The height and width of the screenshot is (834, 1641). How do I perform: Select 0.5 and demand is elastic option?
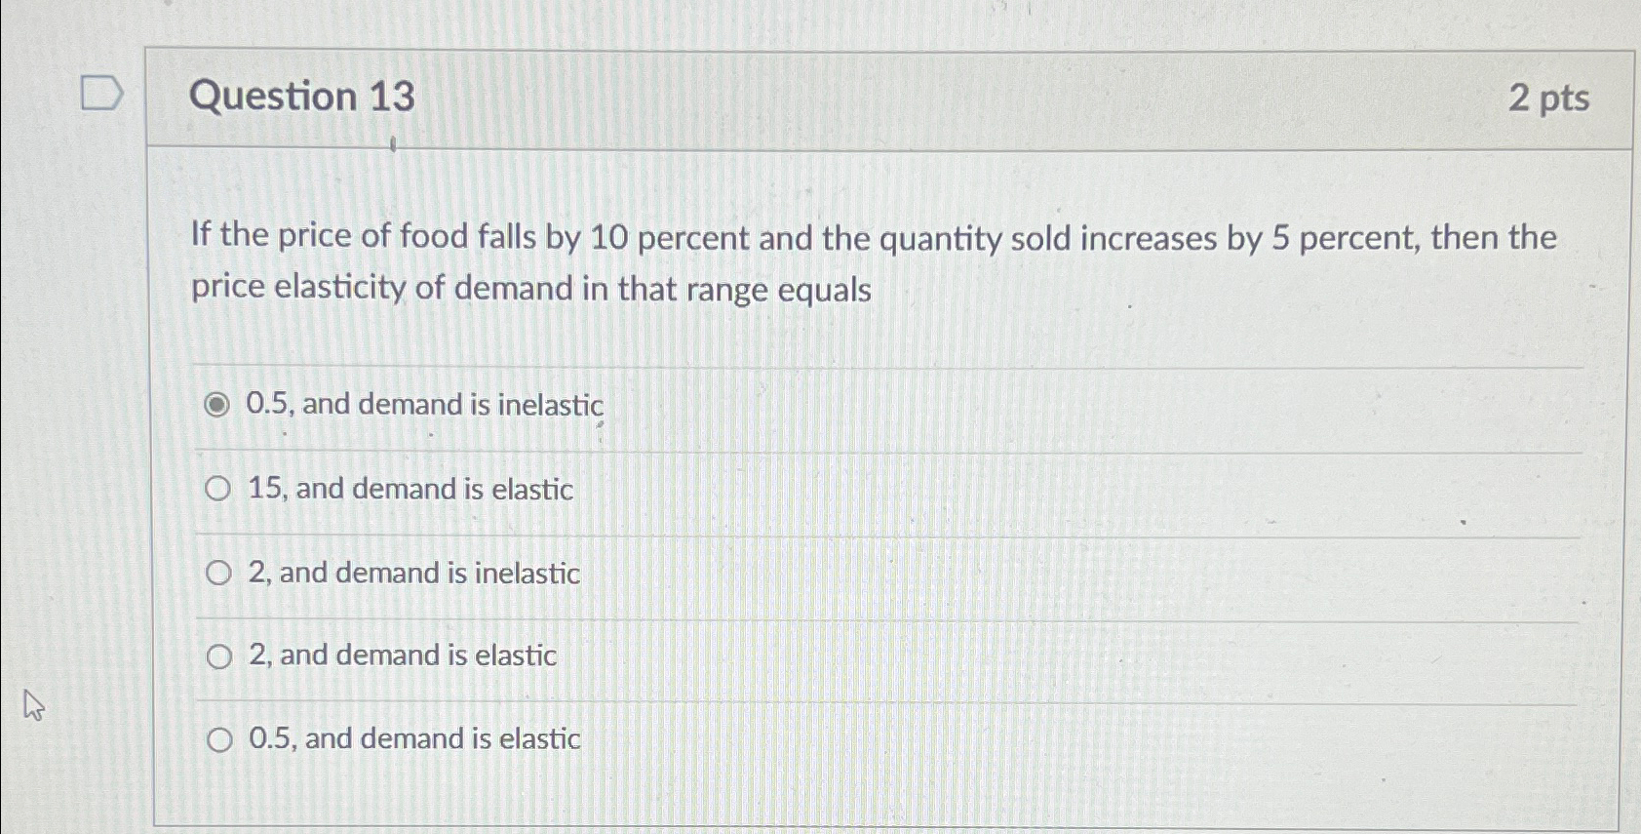click(217, 739)
